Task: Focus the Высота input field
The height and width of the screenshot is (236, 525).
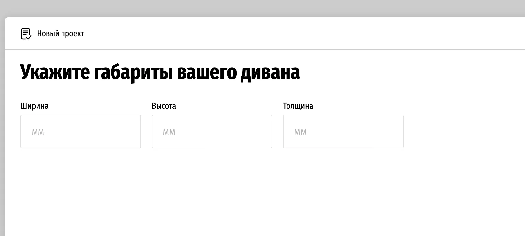Action: 212,131
